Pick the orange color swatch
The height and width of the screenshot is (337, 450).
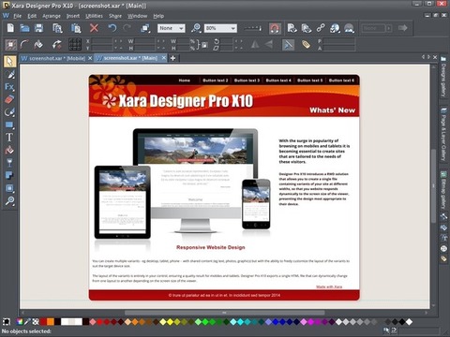pyautogui.click(x=51, y=322)
